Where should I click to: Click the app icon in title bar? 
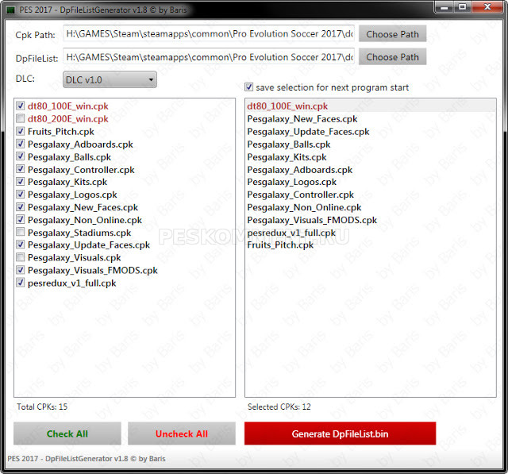point(10,10)
